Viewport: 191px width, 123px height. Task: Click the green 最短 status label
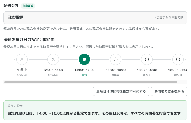point(84,75)
